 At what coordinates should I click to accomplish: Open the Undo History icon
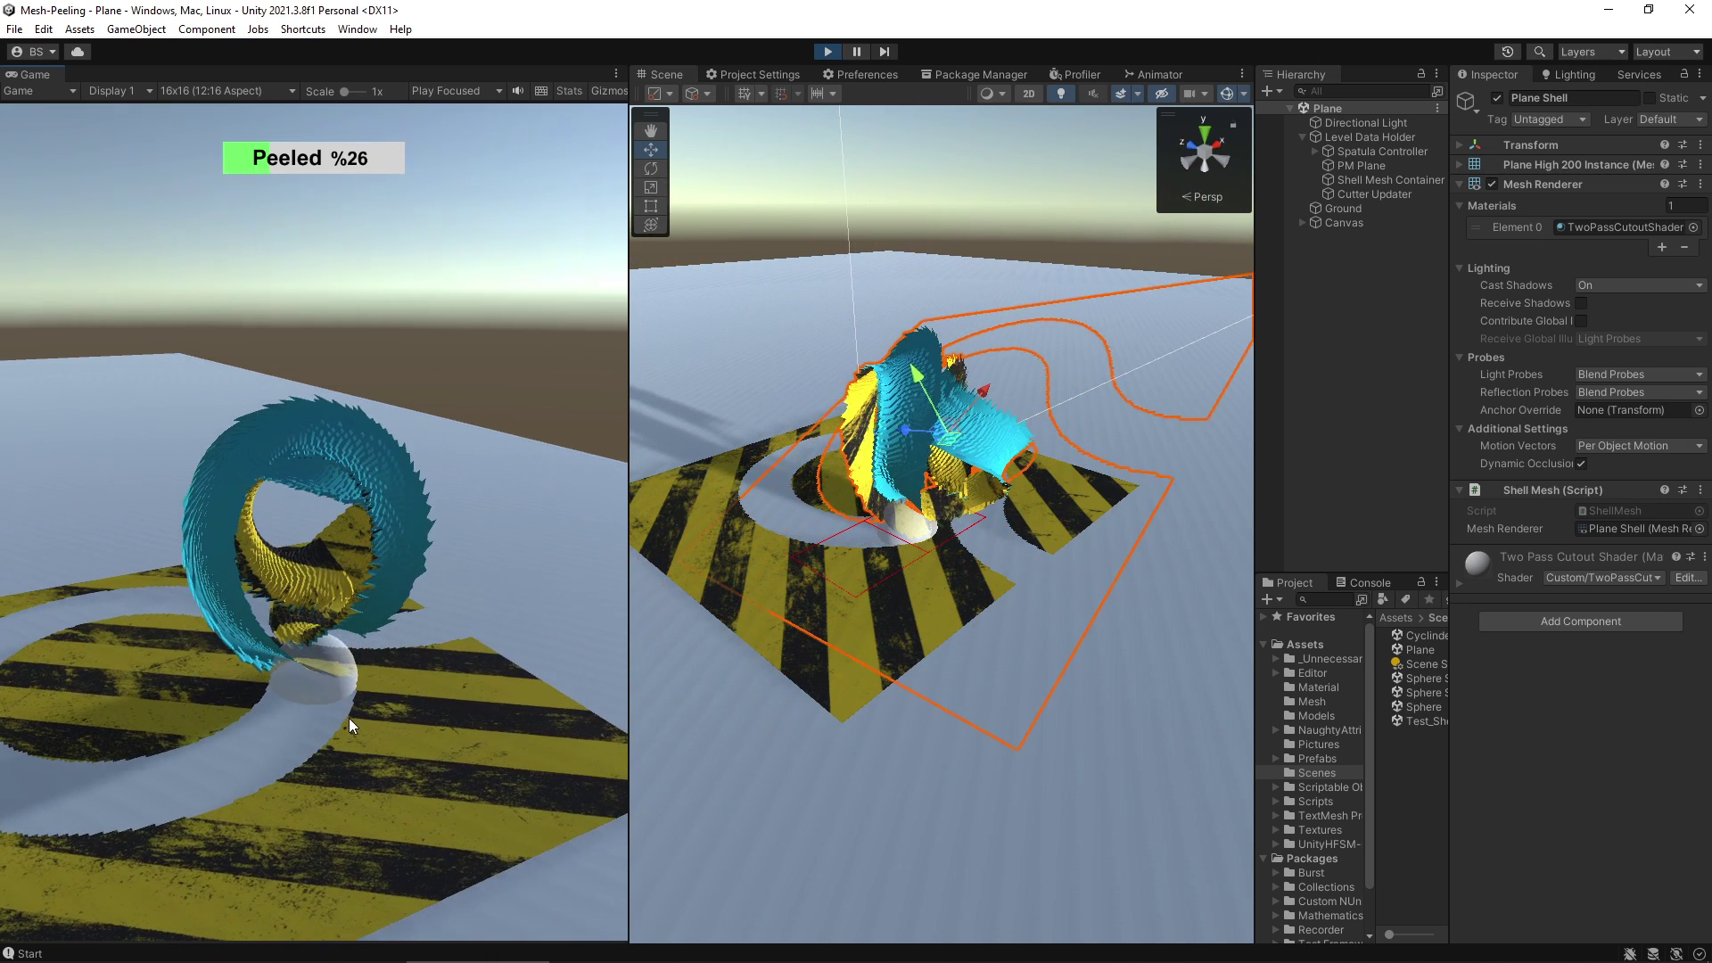coord(1508,52)
